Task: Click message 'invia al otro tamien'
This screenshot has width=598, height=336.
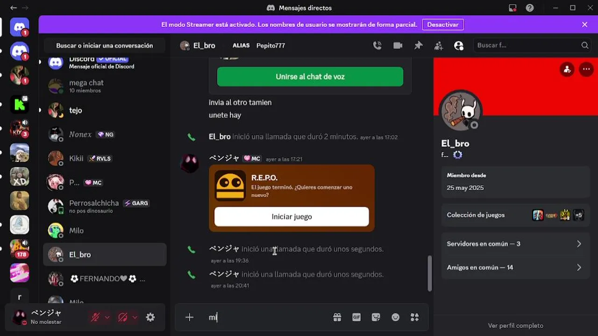Action: (240, 102)
